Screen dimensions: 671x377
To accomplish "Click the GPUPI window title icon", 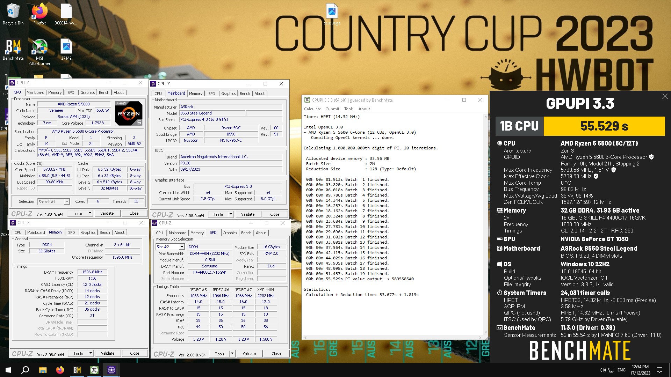I will 307,100.
